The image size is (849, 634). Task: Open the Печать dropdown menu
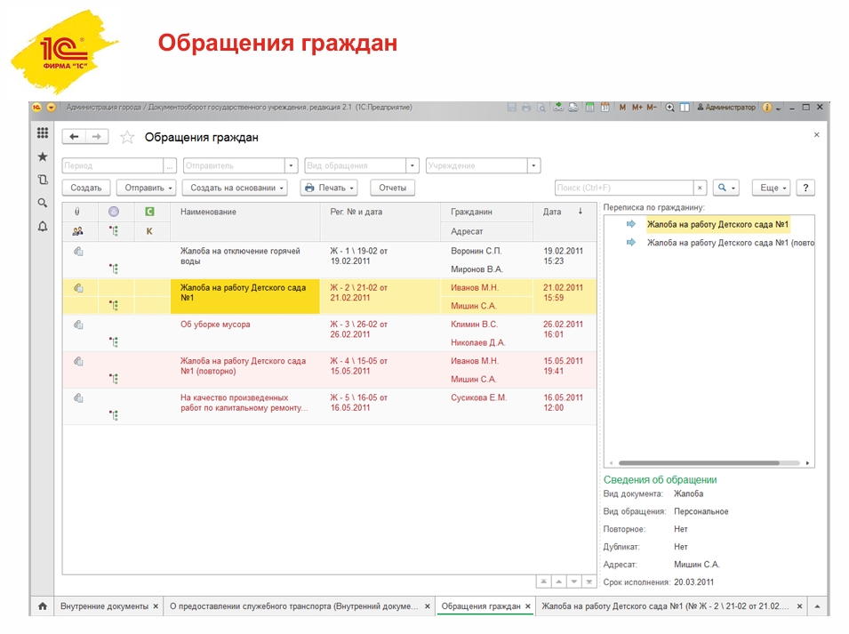[328, 188]
